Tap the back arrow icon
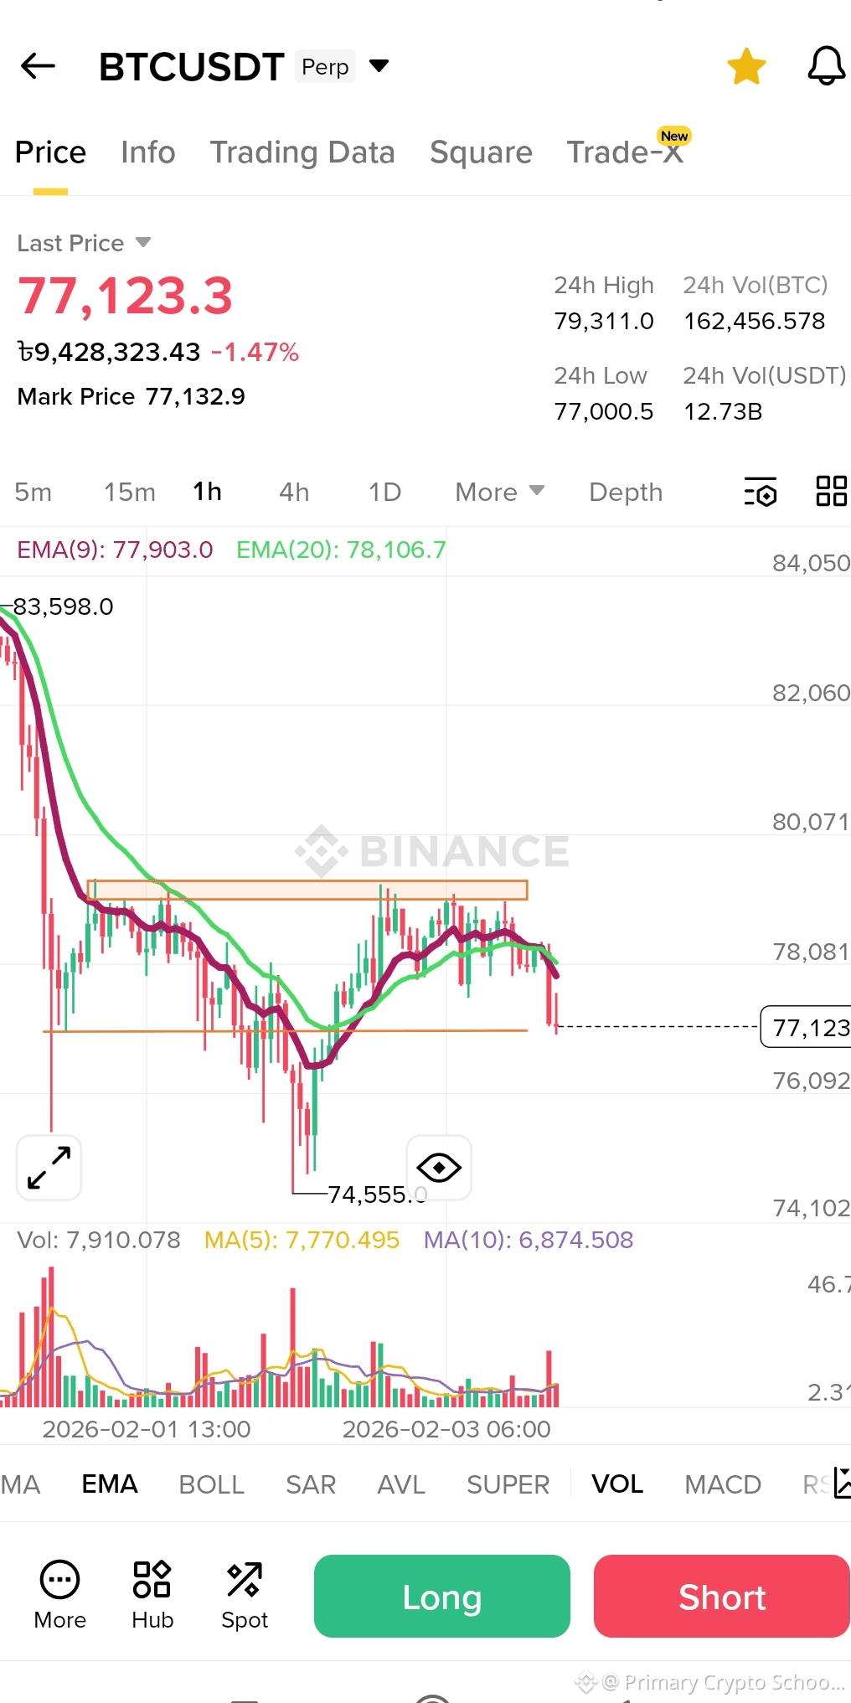851x1703 pixels. pos(38,65)
